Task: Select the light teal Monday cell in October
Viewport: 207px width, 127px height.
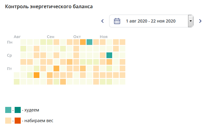Action: pyautogui.click(x=89, y=42)
